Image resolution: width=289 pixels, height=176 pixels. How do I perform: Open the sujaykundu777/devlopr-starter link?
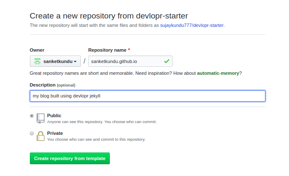192,25
